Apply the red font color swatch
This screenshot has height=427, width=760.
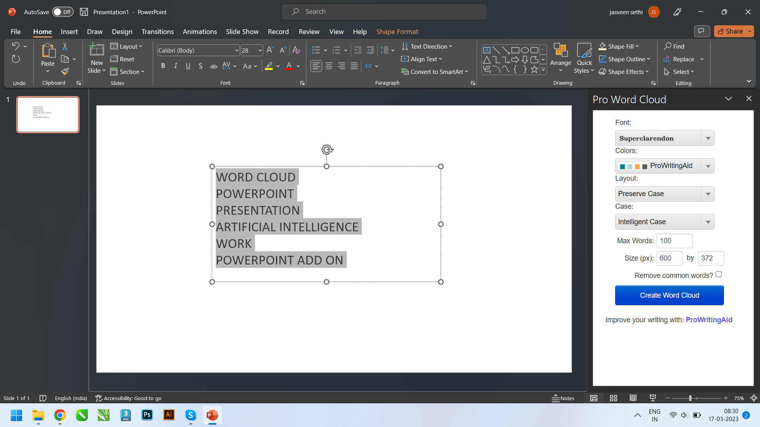[x=289, y=66]
